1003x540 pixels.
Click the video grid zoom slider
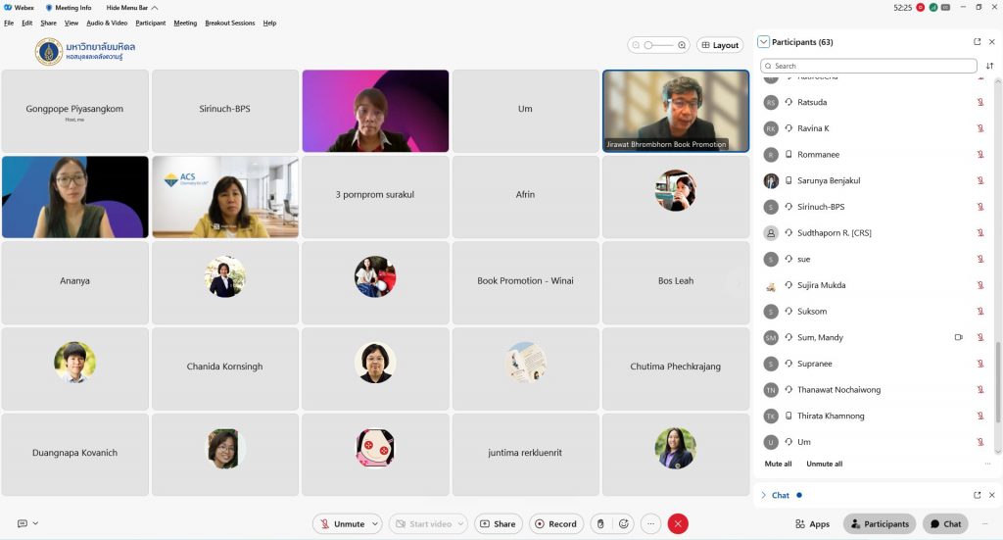(x=658, y=45)
